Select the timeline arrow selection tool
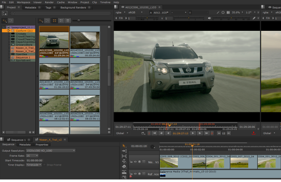This screenshot has height=182, width=281. (x=124, y=146)
